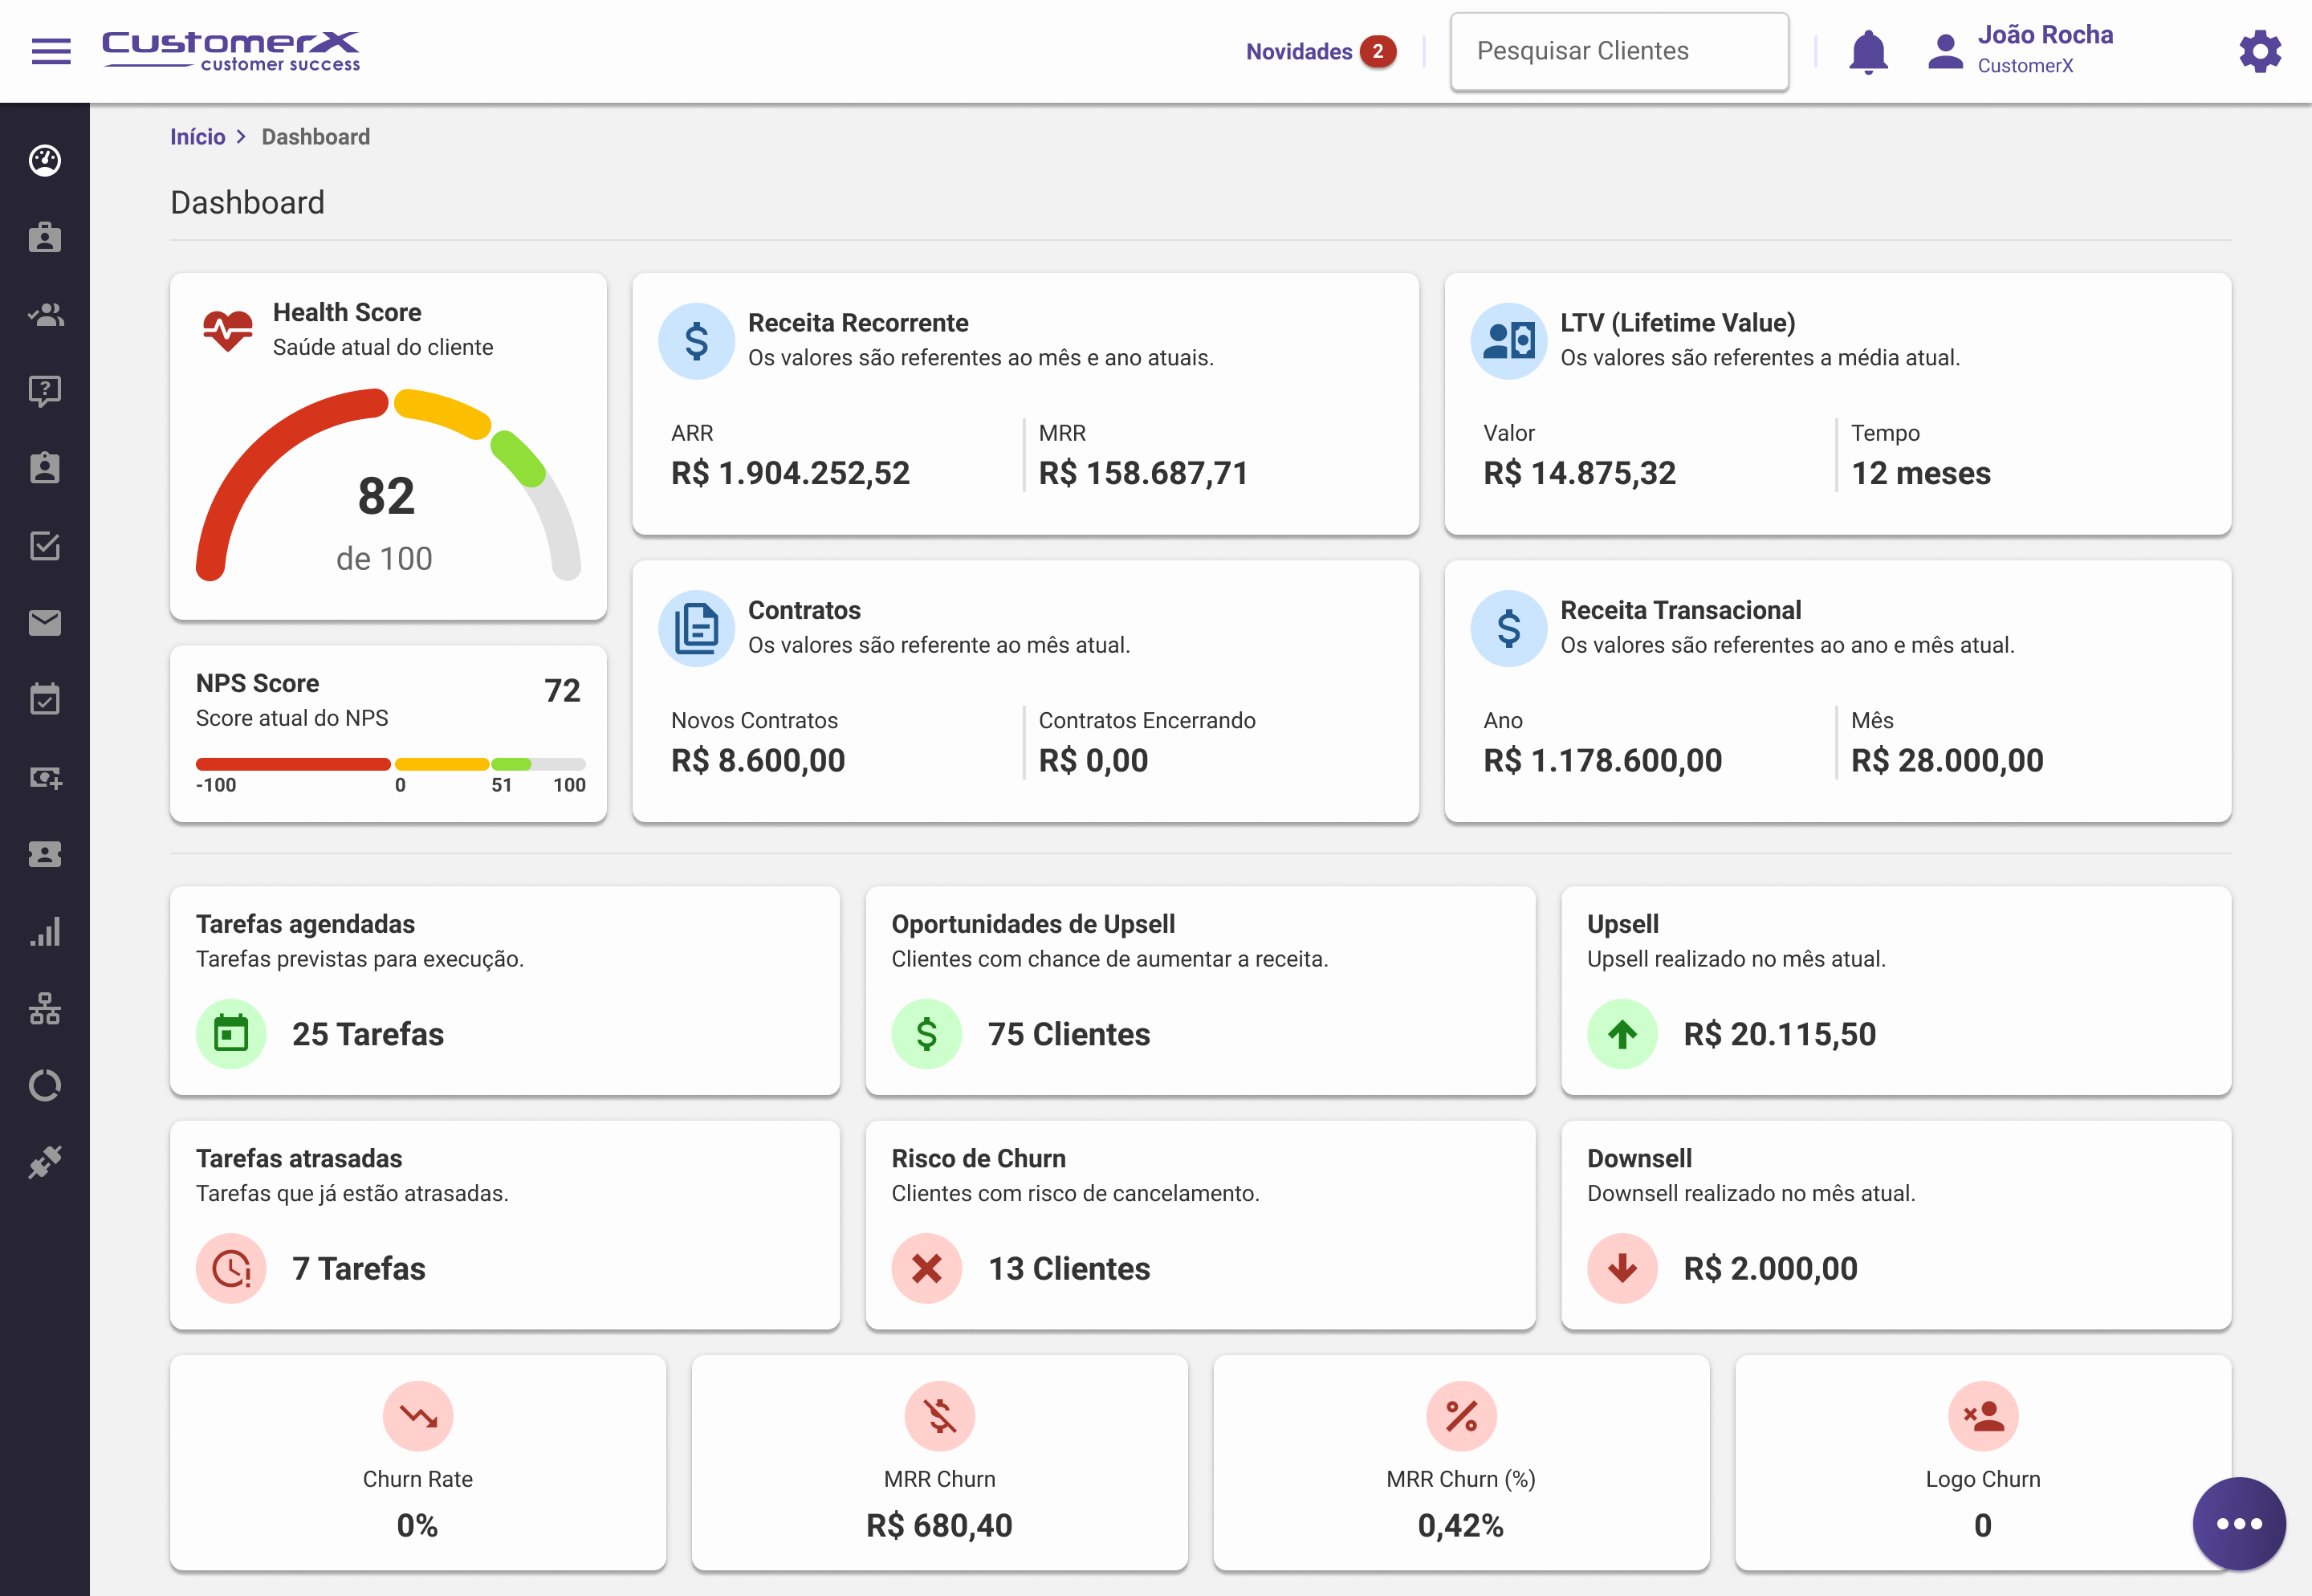Image resolution: width=2312 pixels, height=1596 pixels.
Task: Open the calendar agenda icon in sidebar
Action: tap(45, 698)
